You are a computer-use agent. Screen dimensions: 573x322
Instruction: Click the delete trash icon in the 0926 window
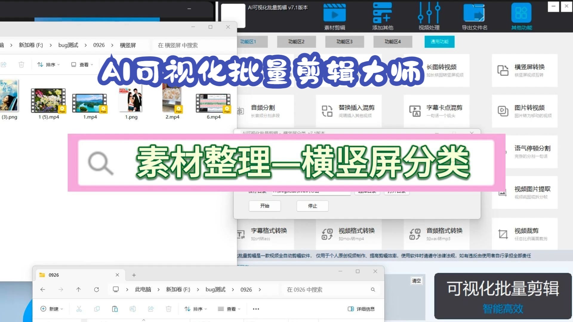(x=169, y=309)
